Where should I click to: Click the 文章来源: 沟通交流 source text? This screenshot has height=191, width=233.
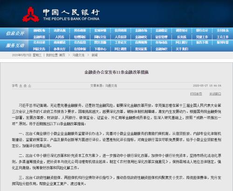pyautogui.click(x=103, y=86)
